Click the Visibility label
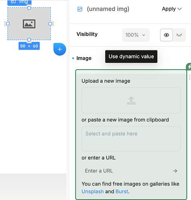The image size is (191, 200). tap(87, 34)
